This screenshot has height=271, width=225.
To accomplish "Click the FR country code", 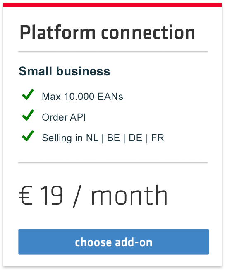I will click(x=157, y=138).
